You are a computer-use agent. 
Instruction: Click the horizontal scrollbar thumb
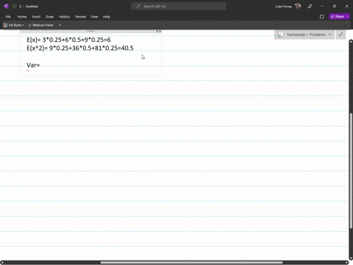click(x=191, y=263)
